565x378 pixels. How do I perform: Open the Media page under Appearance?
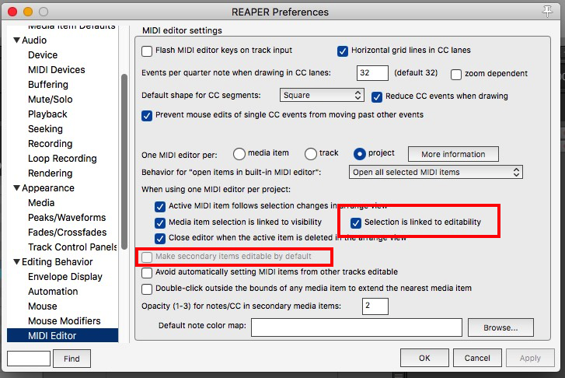click(41, 203)
